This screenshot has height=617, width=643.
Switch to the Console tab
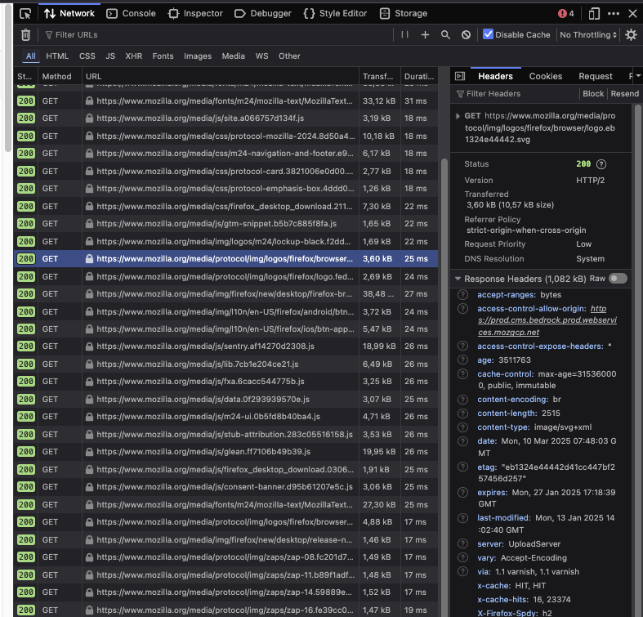[132, 14]
